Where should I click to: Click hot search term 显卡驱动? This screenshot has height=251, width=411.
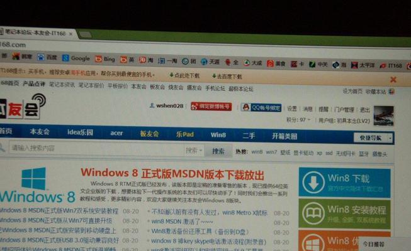click(x=303, y=152)
